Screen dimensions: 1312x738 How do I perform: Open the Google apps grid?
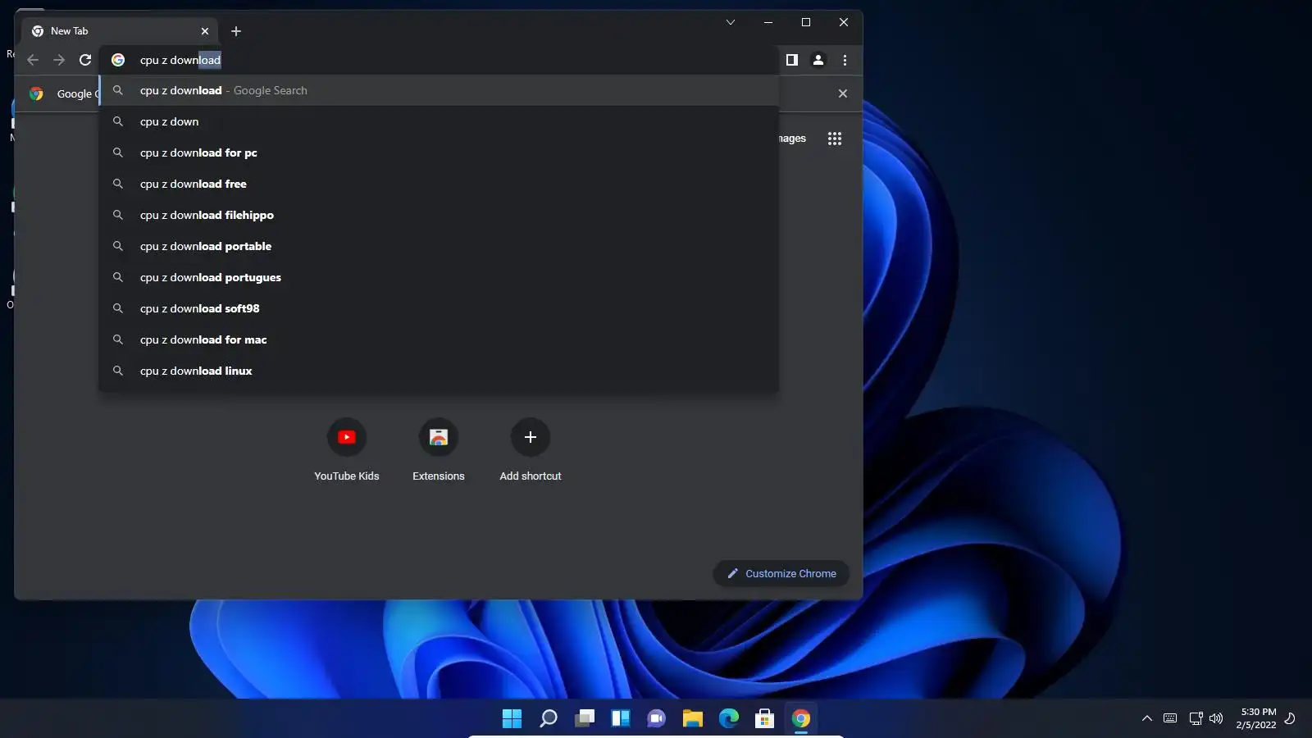coord(835,139)
